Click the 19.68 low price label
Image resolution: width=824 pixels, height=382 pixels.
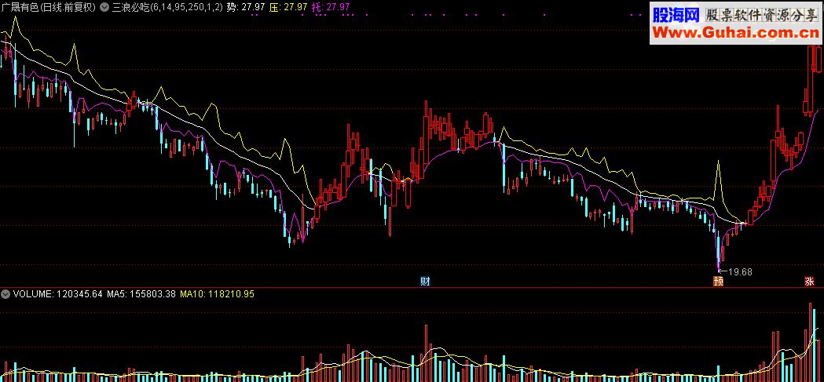point(741,272)
